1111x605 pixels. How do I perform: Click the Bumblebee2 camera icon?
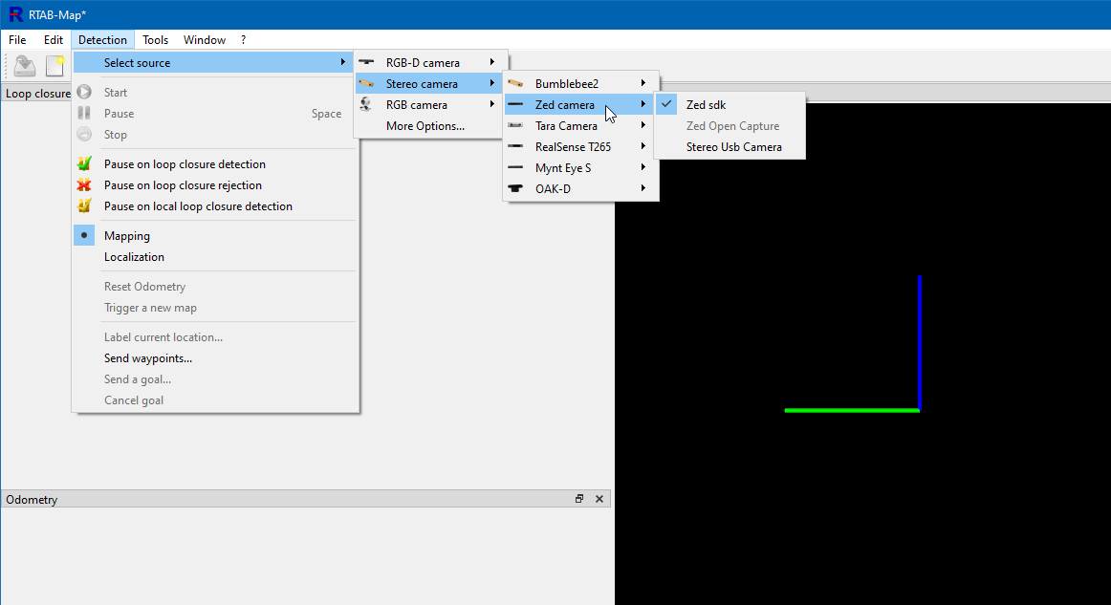click(x=515, y=84)
